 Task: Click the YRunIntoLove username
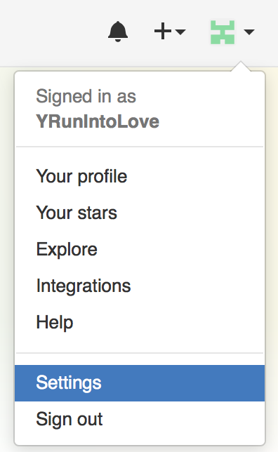point(98,121)
